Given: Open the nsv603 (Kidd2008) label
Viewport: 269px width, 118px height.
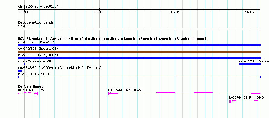Looking at the screenshot, I should pyautogui.click(x=34, y=74).
